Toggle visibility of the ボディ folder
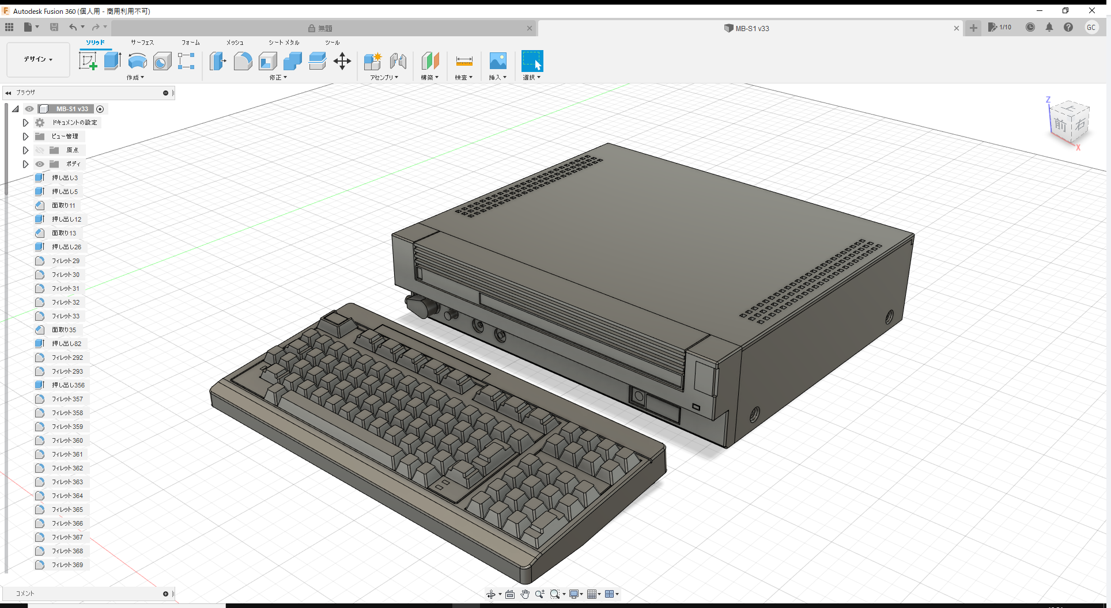 (x=39, y=164)
